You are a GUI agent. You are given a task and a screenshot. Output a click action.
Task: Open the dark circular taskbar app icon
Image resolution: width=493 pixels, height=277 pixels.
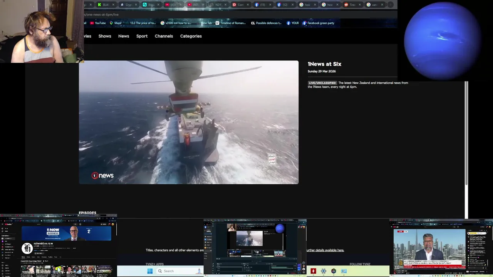tap(334, 271)
